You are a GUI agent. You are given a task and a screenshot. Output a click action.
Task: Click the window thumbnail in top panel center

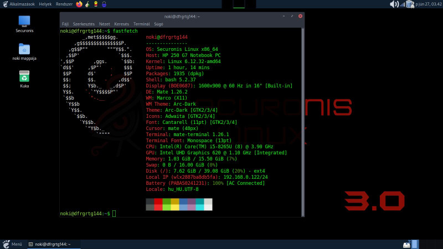point(239,4)
